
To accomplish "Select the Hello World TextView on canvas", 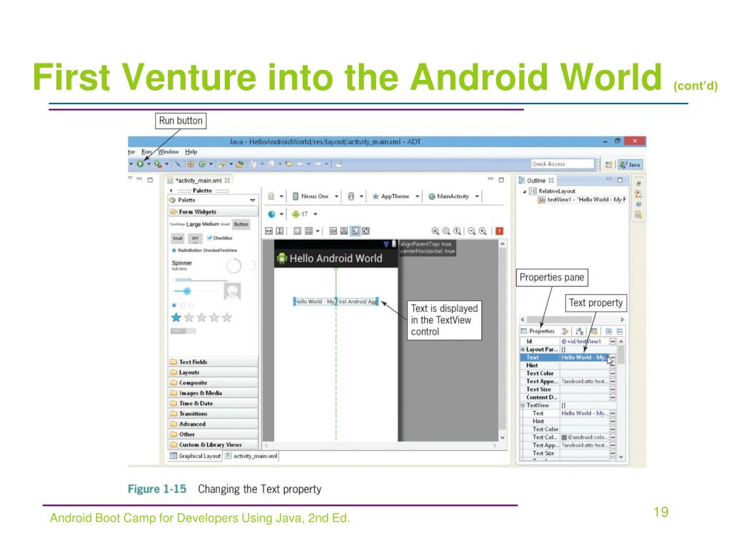I will [336, 302].
